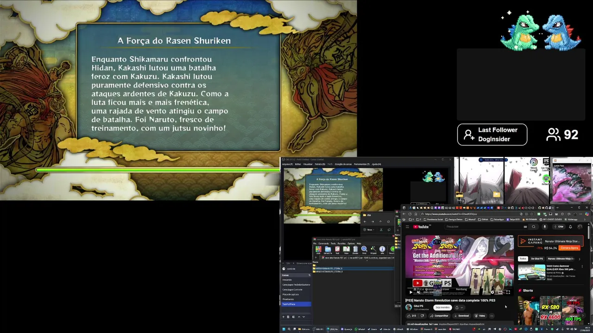This screenshot has height=333, width=593.
Task: Open Steam from the taskbar
Action: point(372,329)
